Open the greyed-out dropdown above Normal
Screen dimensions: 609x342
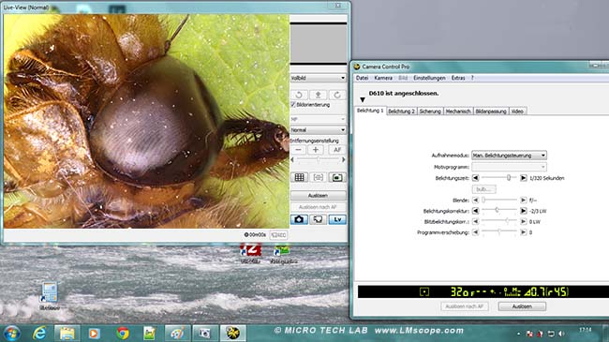319,119
